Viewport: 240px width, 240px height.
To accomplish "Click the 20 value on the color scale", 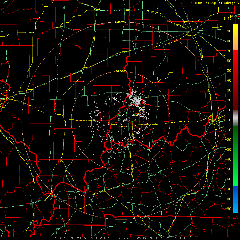I will click(229, 100).
